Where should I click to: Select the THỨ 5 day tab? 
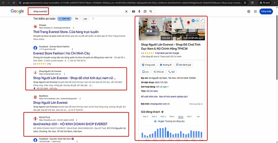172,117
